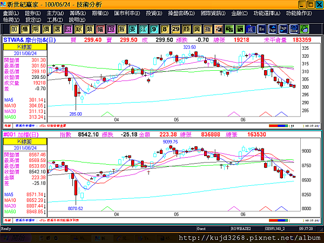Open the 籌碼(R) menu
The image size is (324, 243).
77,13
